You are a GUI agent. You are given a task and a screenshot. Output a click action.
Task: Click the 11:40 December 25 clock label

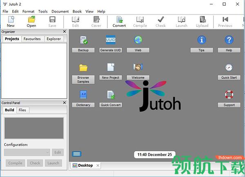pos(155,155)
